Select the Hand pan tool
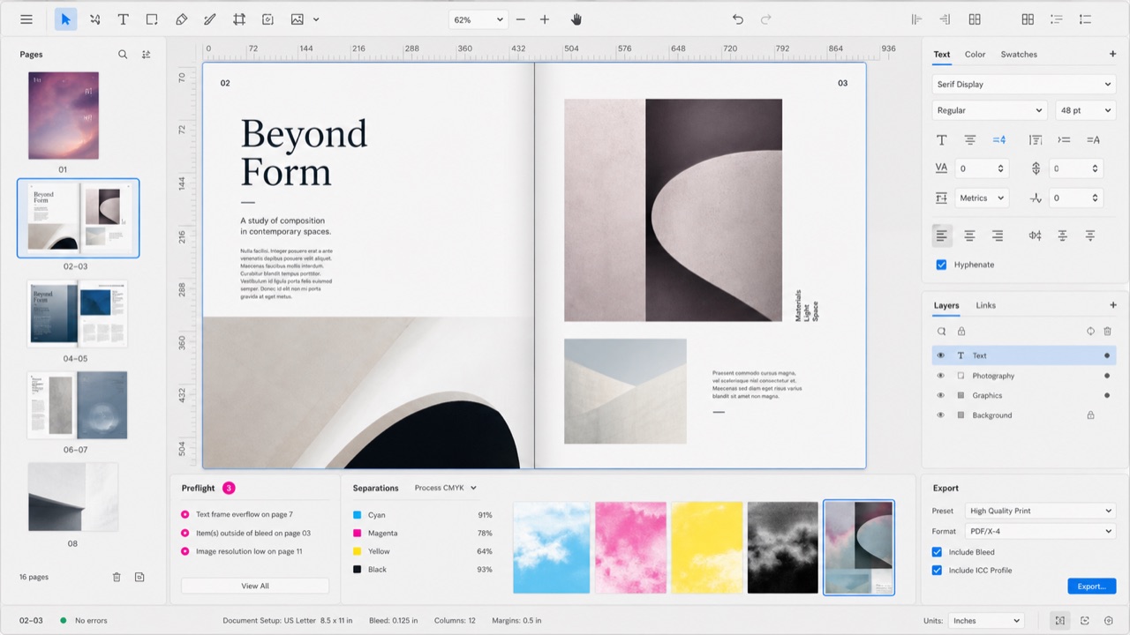 (576, 19)
